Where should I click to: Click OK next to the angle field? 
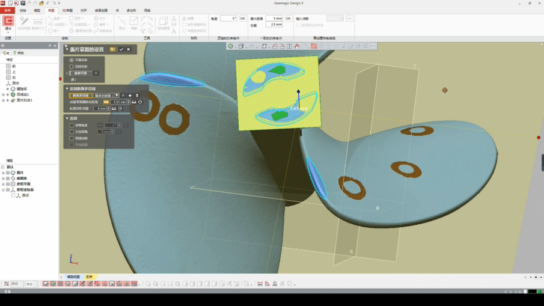point(243,19)
